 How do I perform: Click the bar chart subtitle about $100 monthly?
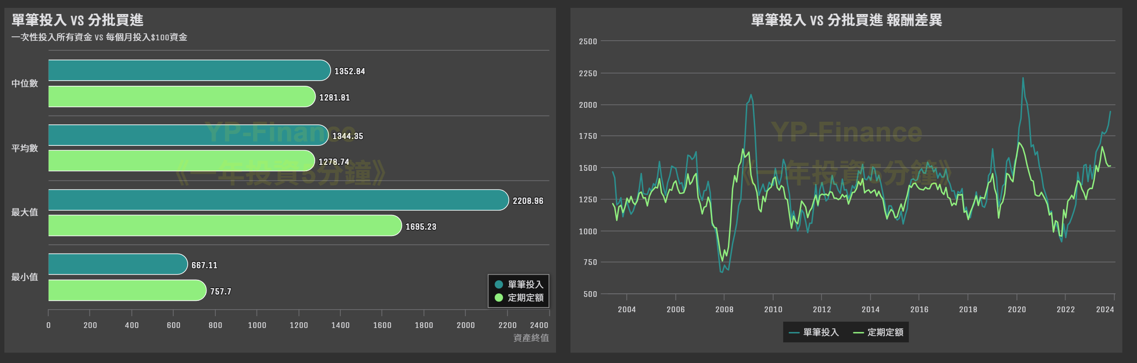(99, 38)
